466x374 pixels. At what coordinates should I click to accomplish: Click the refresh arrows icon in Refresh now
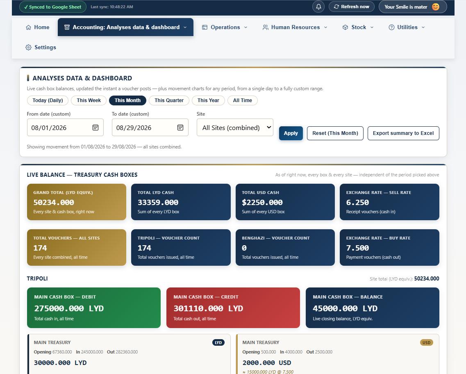pos(336,7)
